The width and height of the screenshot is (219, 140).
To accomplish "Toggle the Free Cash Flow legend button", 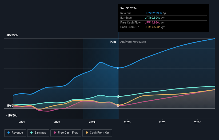I will (66, 133).
